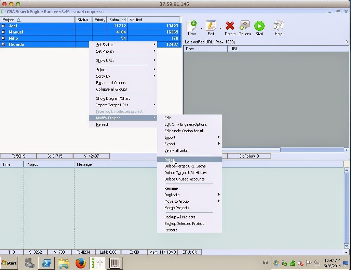
Task: Choose Expand all Groups
Action: (x=123, y=83)
